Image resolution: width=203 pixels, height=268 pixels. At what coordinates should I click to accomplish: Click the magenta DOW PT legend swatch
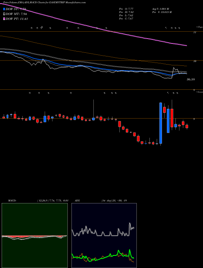4,19
